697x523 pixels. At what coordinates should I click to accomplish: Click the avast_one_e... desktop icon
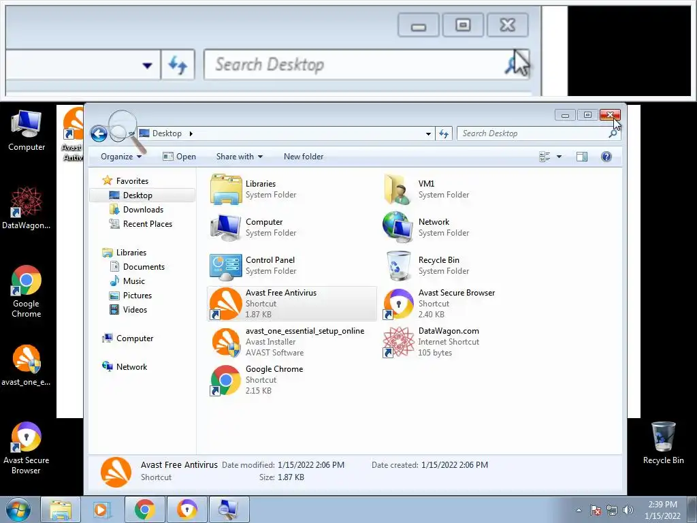(27, 366)
